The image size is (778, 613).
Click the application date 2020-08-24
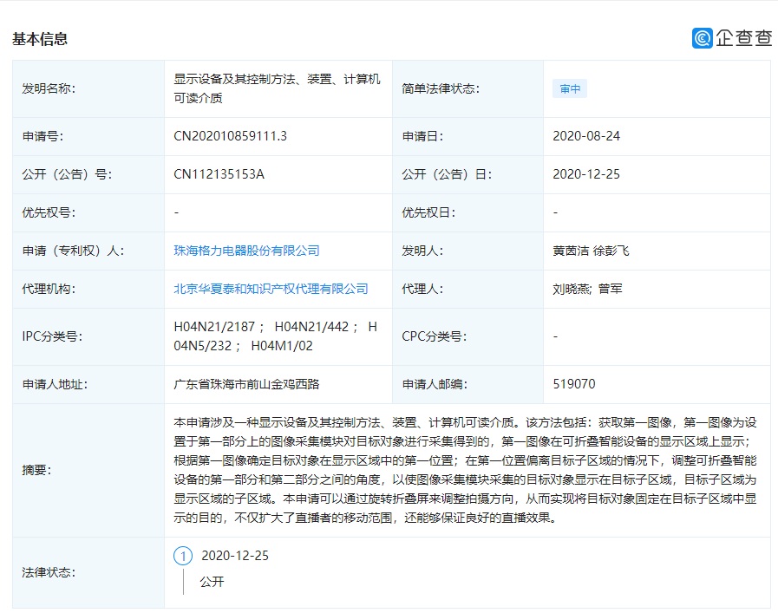coord(586,136)
